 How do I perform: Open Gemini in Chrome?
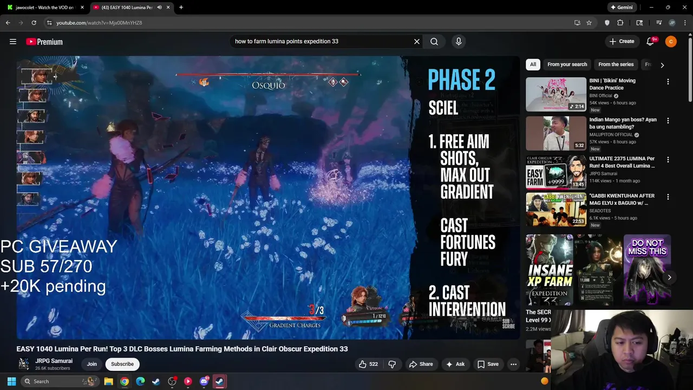622,7
